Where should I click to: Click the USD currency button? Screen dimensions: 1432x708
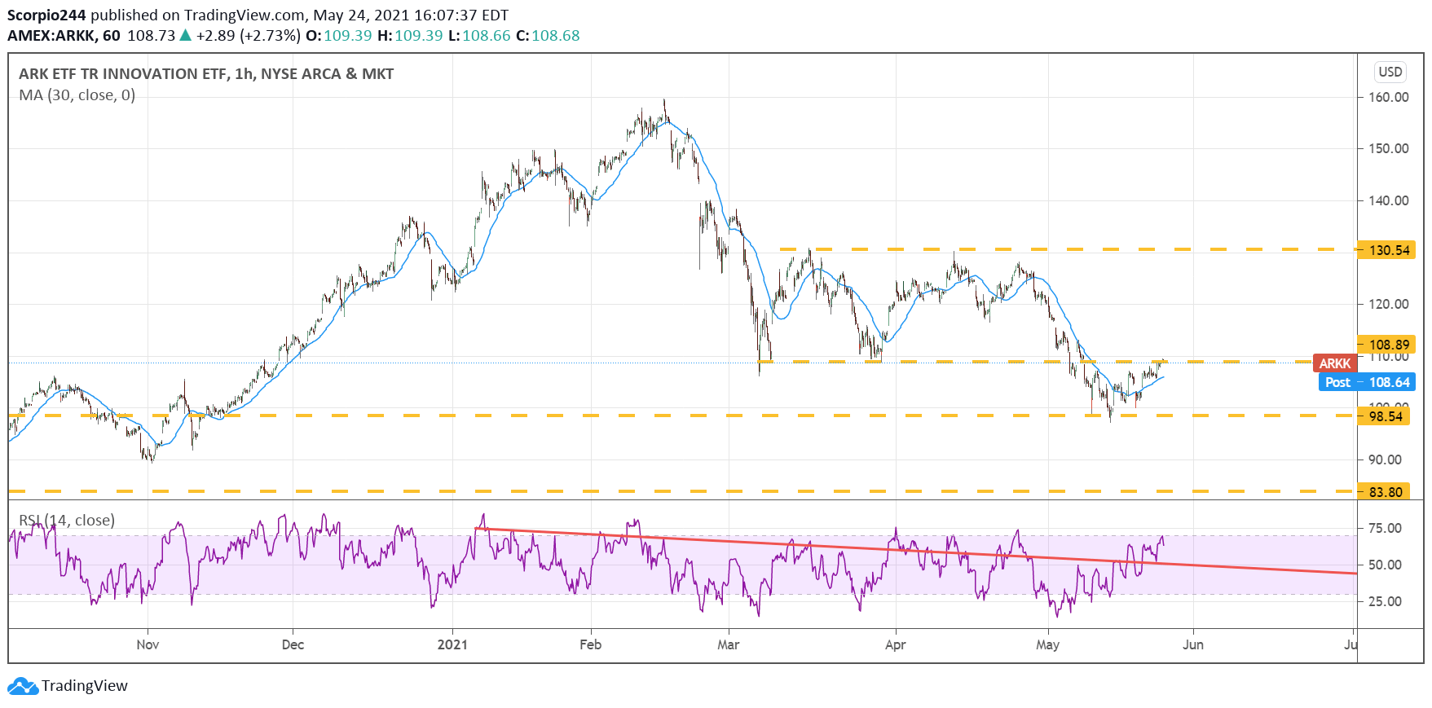pos(1390,72)
